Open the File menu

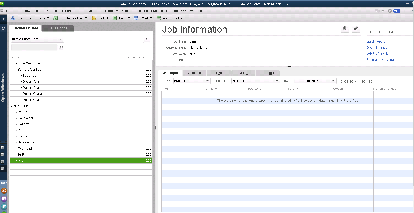[x=9, y=11]
